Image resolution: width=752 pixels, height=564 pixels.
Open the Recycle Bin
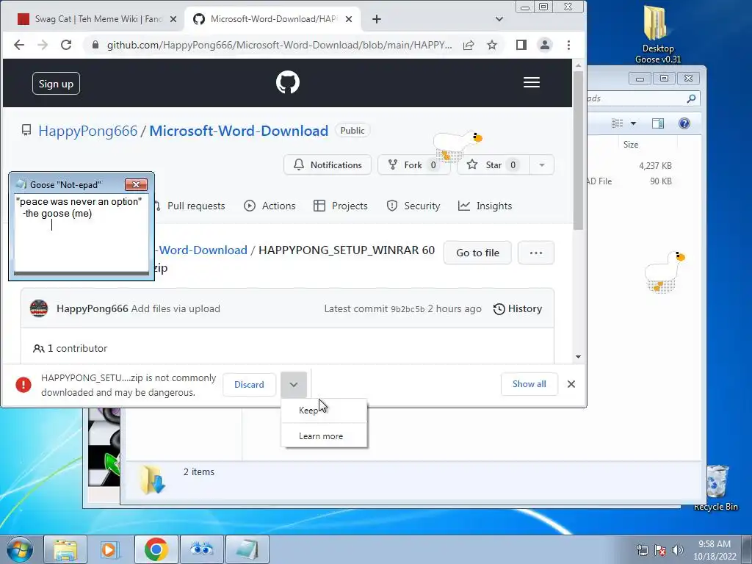pos(716,488)
